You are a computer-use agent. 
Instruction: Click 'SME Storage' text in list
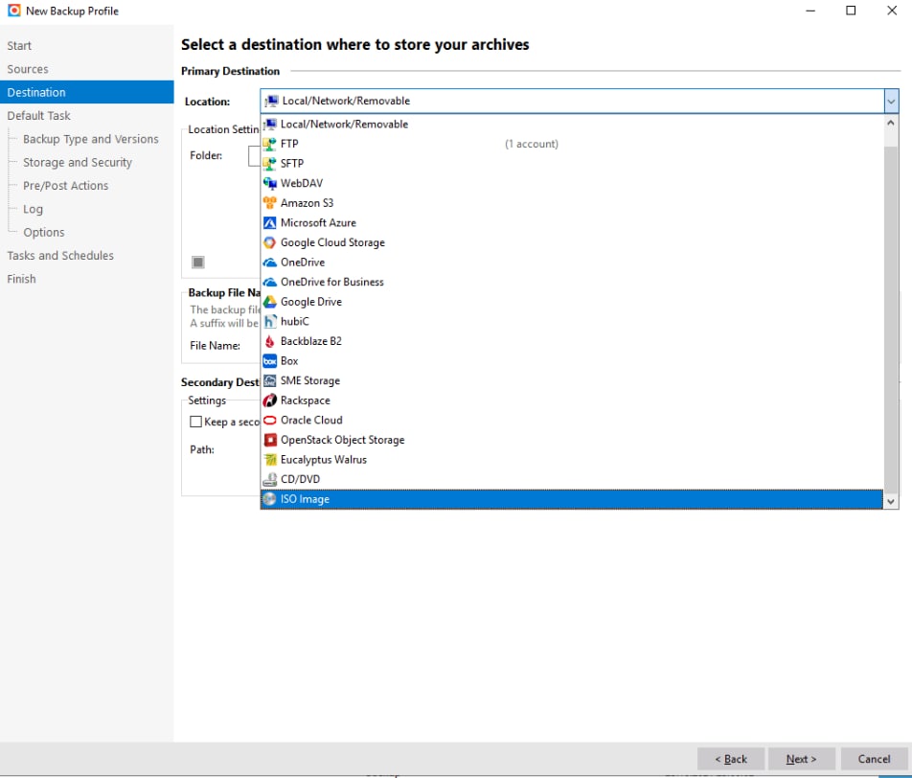[310, 380]
